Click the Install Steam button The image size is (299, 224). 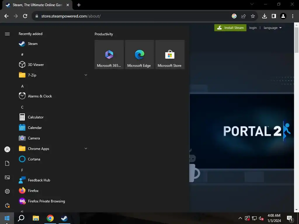230,28
